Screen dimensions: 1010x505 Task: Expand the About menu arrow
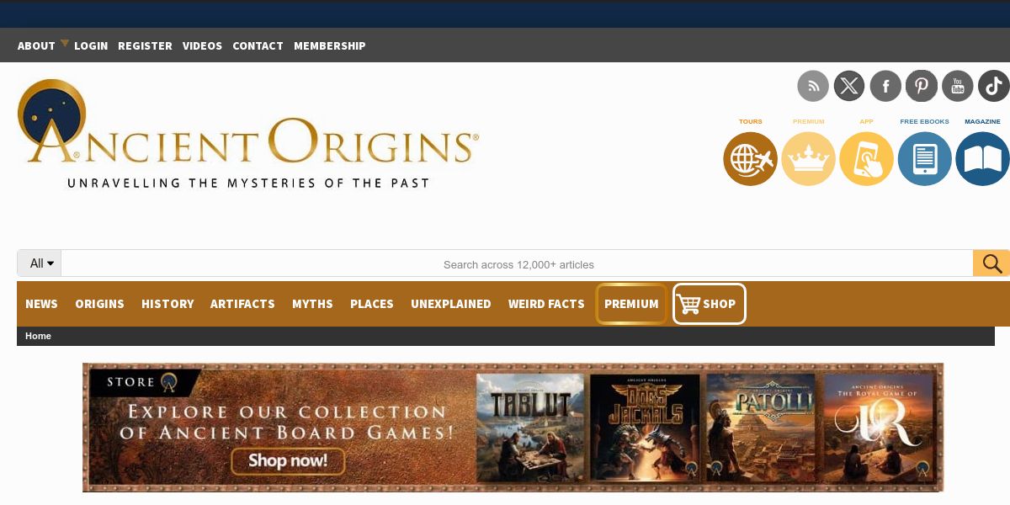click(65, 43)
